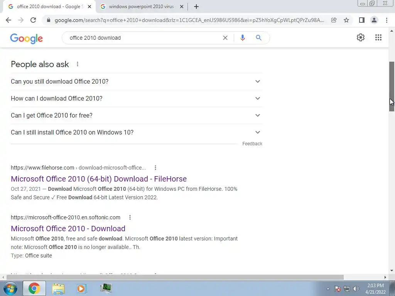Click the filehorse.com URL breadcrumb
Image resolution: width=395 pixels, height=296 pixels.
click(x=78, y=168)
